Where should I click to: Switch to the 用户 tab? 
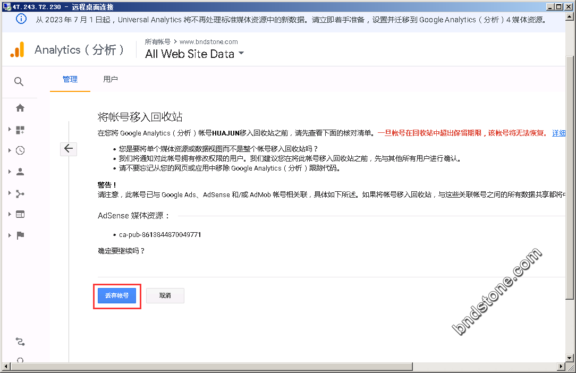(x=110, y=79)
